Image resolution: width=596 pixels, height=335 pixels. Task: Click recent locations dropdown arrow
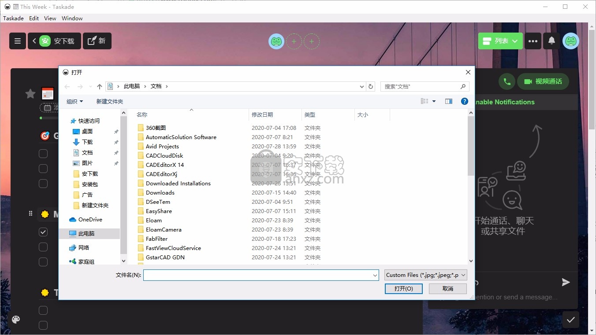(90, 87)
